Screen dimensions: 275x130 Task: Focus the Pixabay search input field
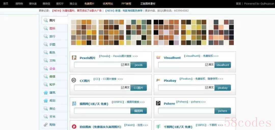(x=186, y=88)
